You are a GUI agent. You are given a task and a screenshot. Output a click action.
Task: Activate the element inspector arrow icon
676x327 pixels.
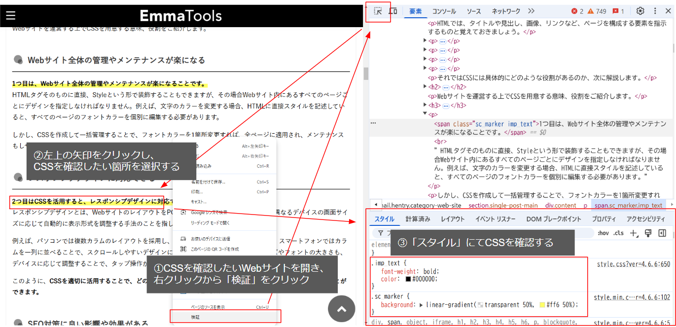[377, 10]
